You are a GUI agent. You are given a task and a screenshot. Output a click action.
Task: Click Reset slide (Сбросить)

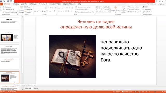29,10
